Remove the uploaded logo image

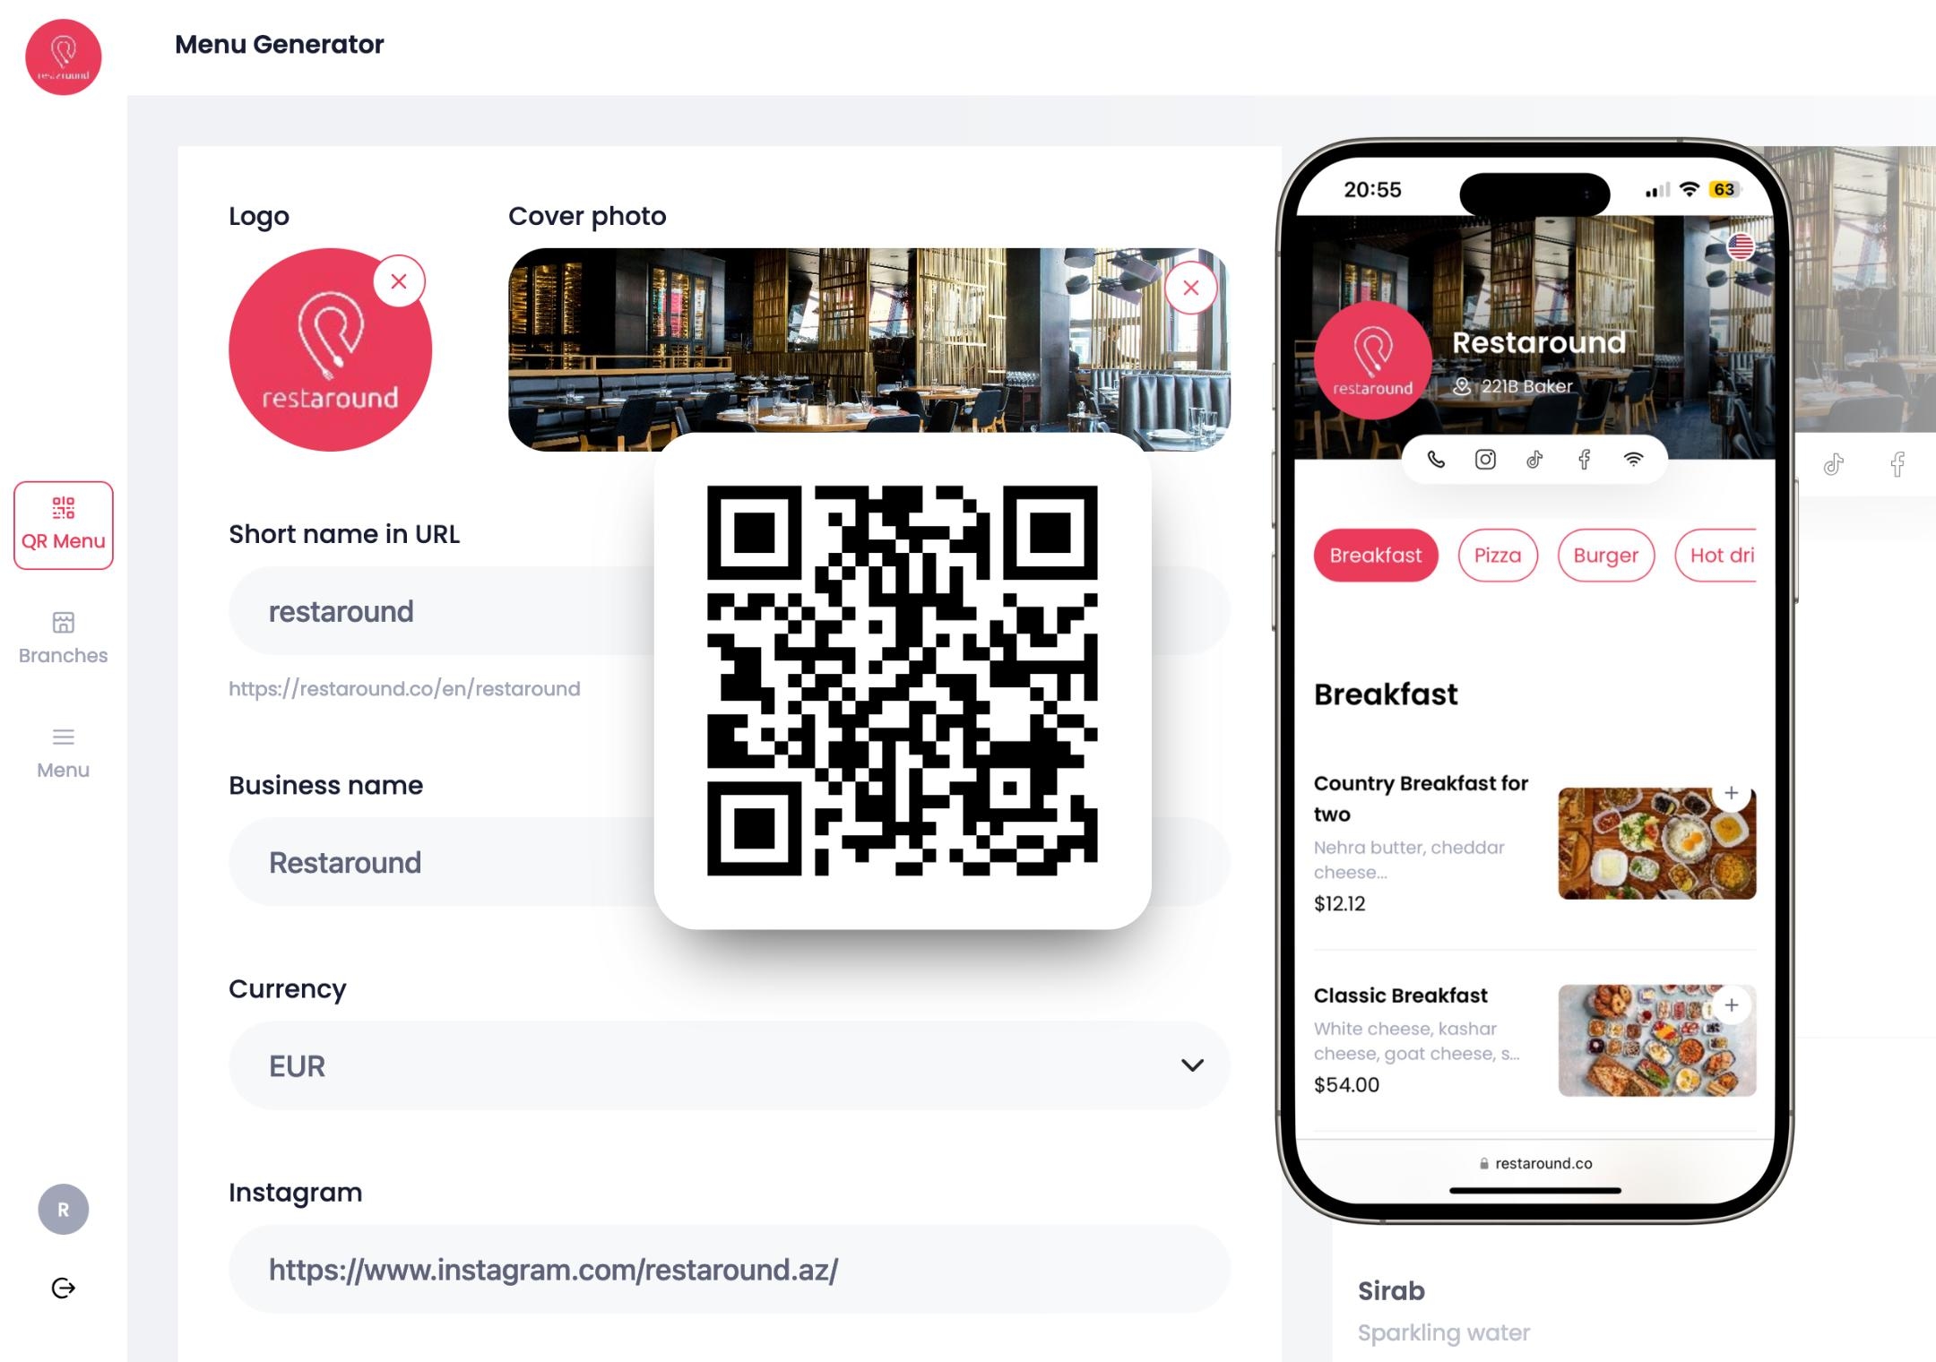398,281
